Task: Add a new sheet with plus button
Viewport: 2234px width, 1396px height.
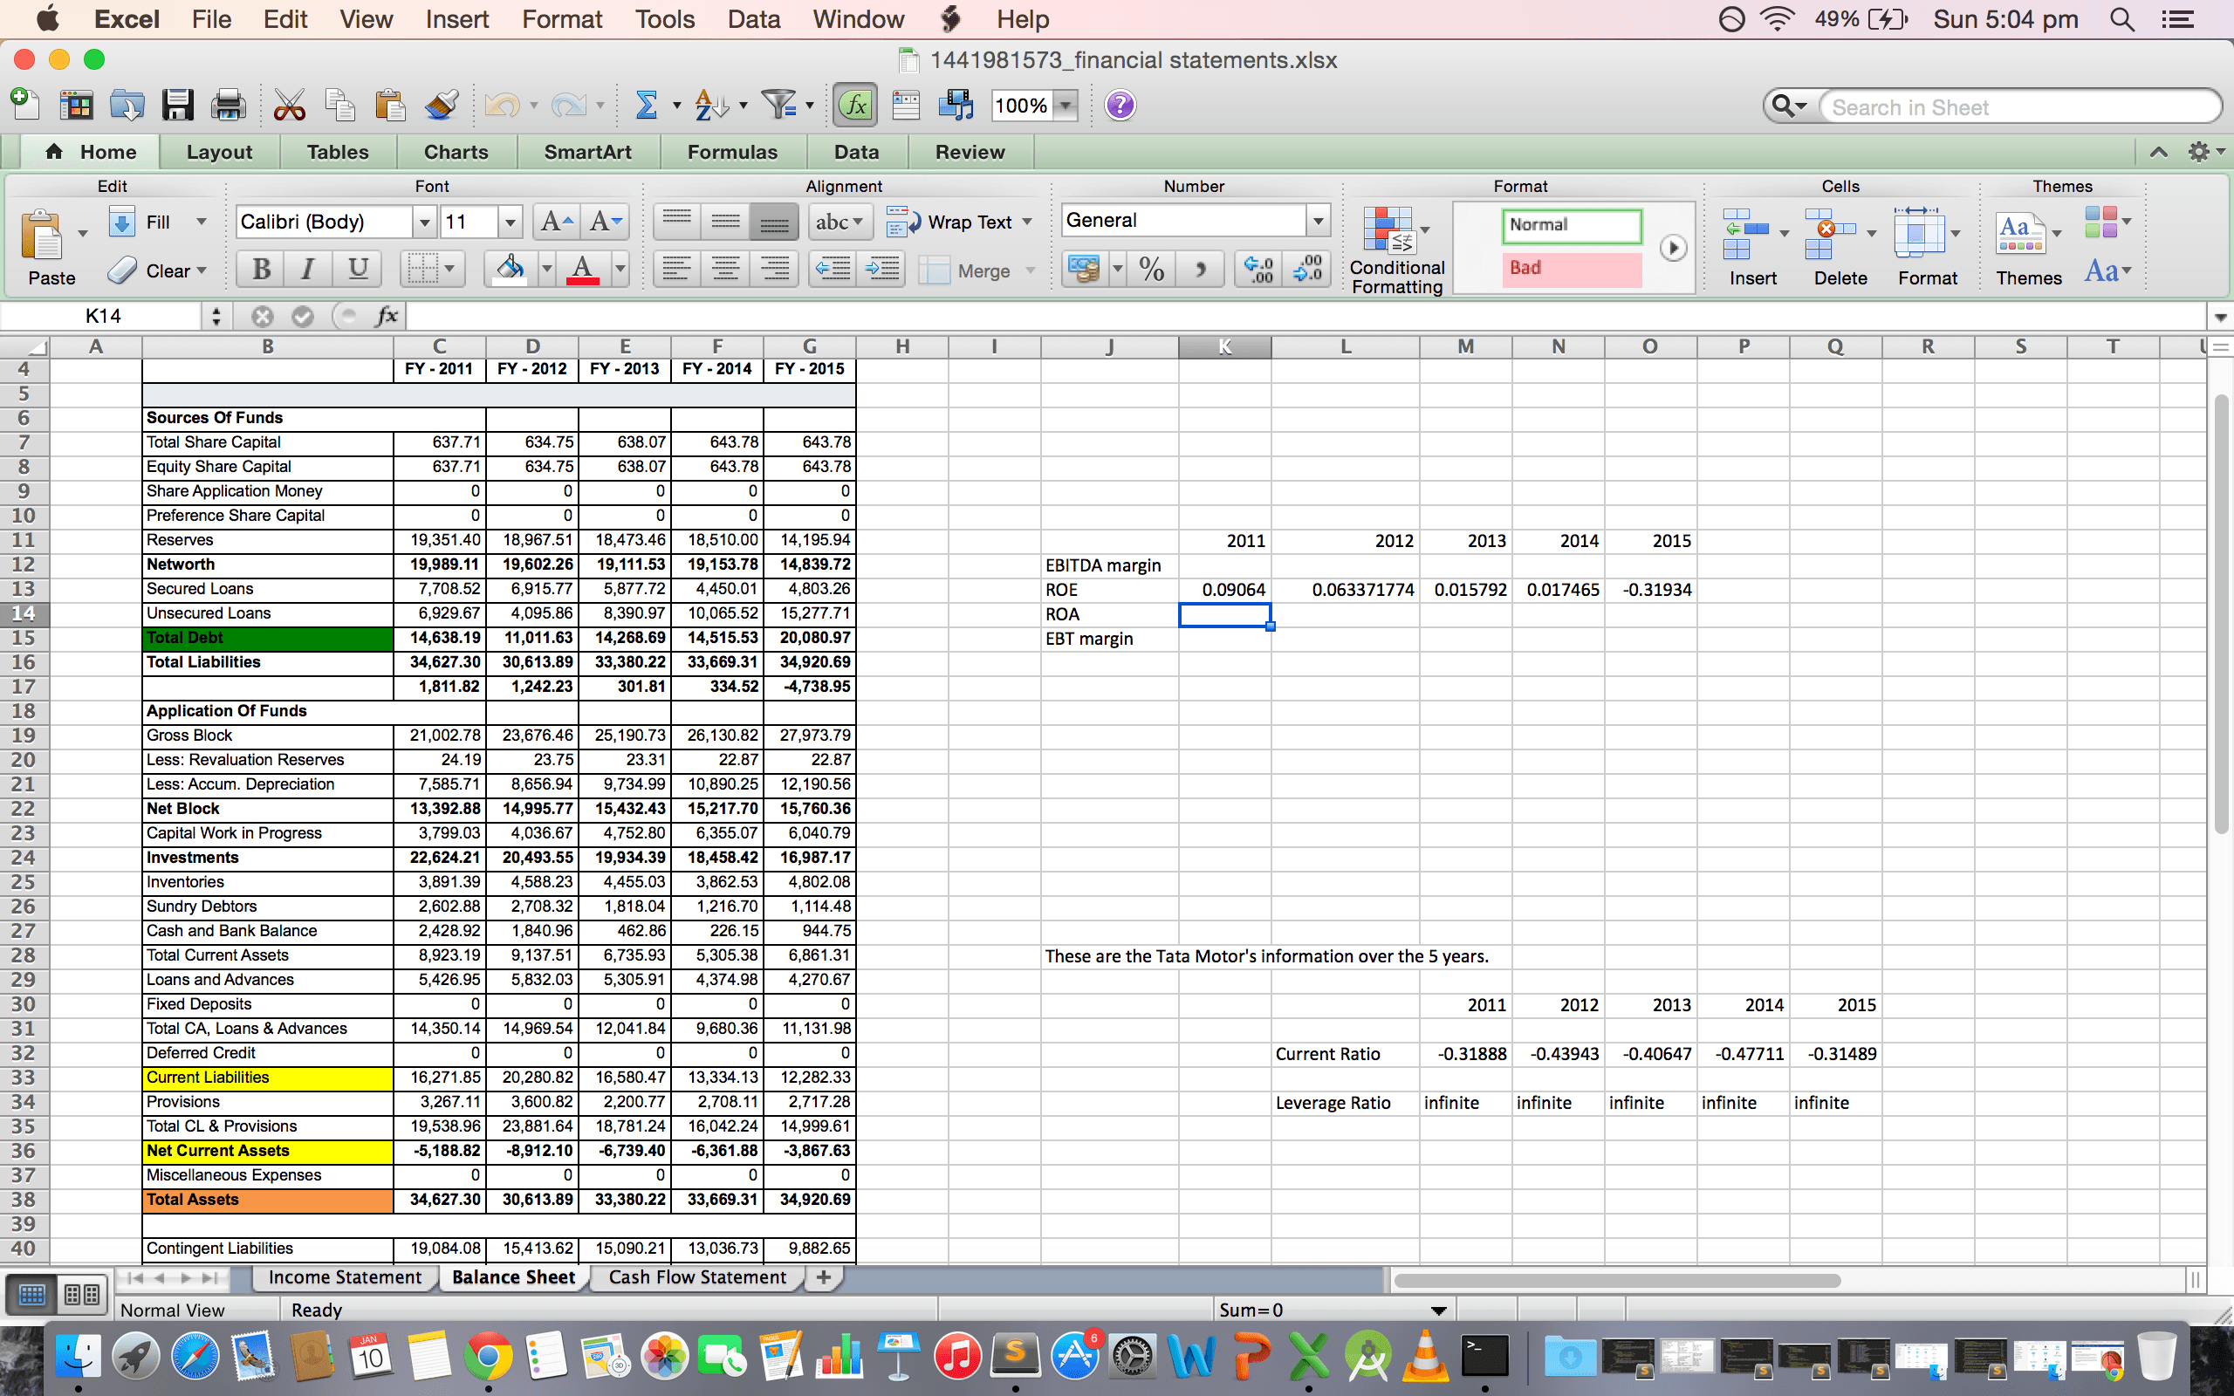Action: 824,1276
